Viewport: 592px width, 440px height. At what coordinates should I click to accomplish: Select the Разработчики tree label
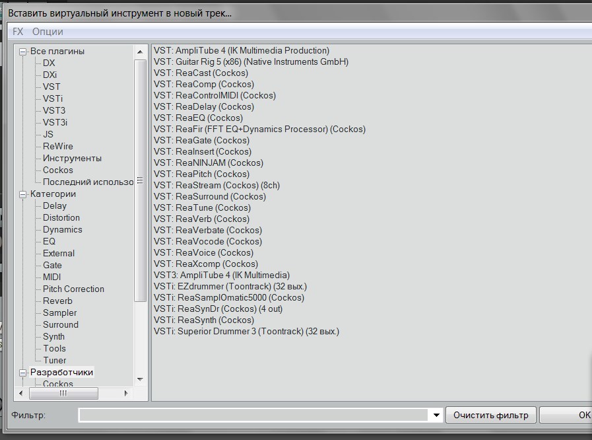(61, 373)
